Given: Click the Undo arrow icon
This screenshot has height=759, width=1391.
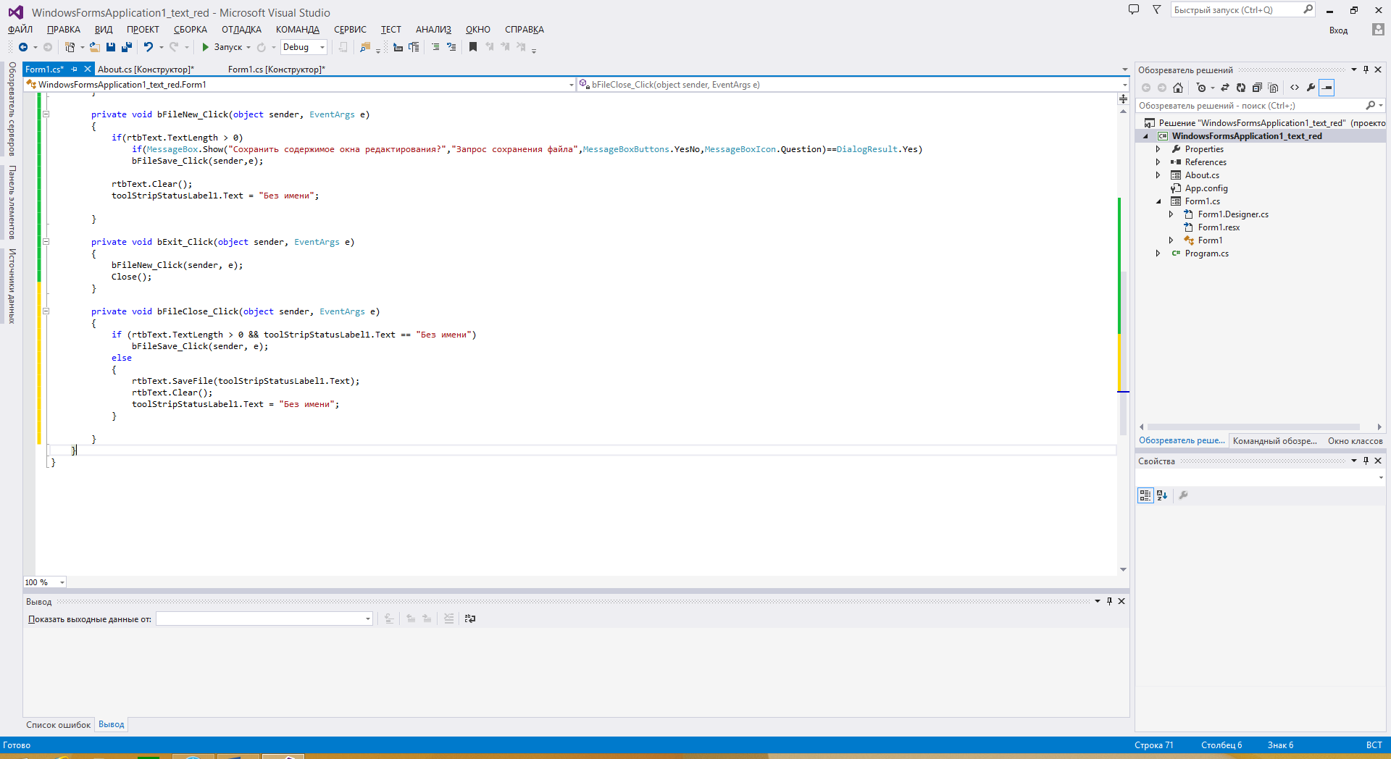Looking at the screenshot, I should [x=149, y=47].
